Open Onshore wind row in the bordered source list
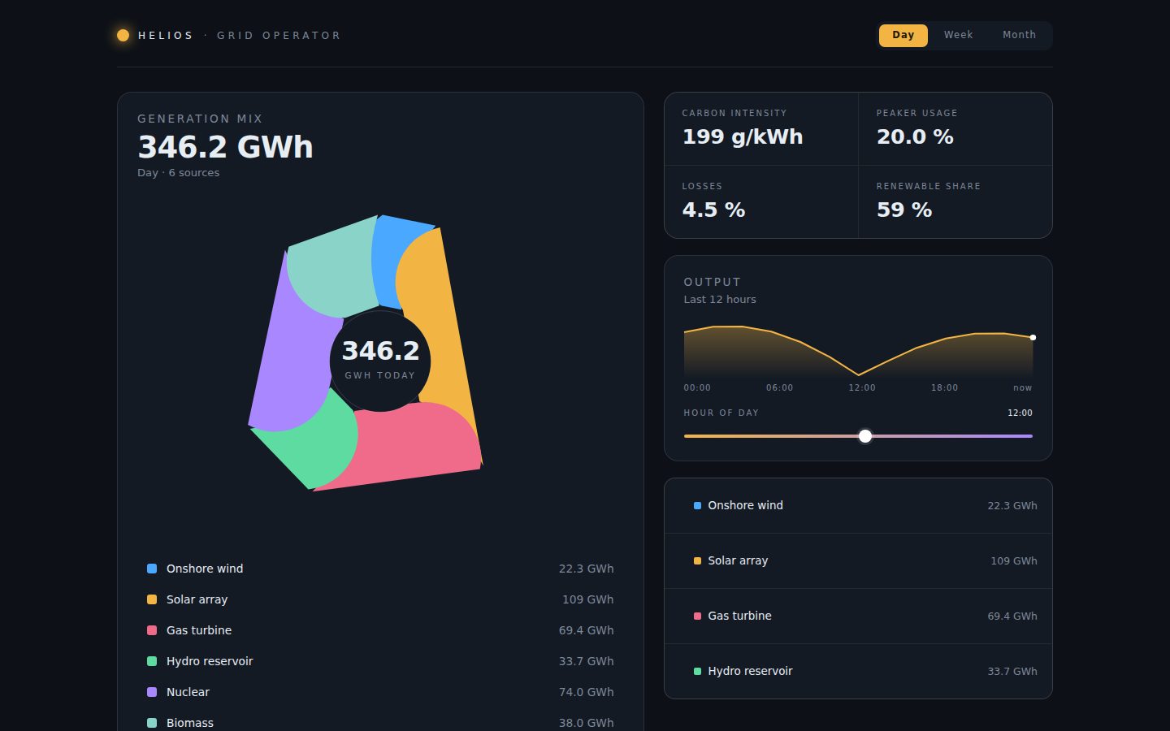This screenshot has height=731, width=1170. point(858,505)
